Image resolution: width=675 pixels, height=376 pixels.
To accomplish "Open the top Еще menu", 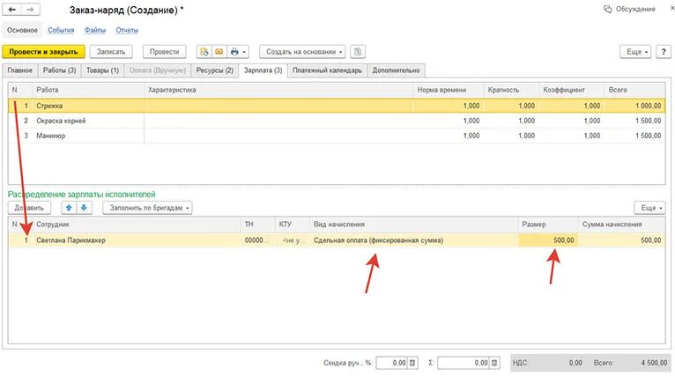I will [635, 52].
